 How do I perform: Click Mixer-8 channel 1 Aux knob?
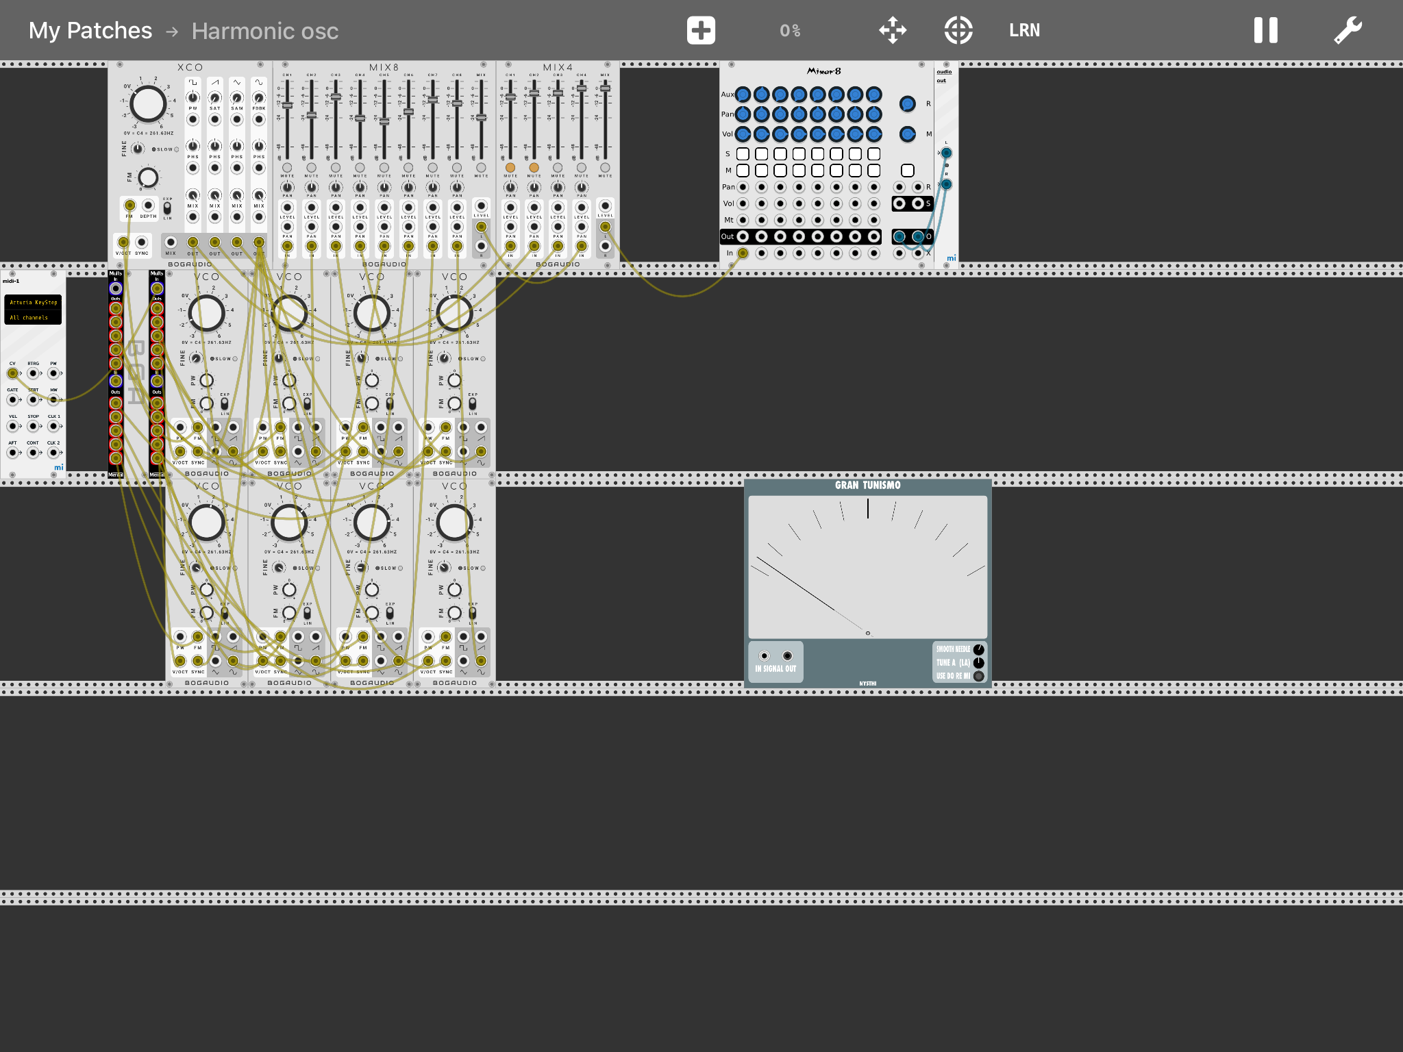coord(743,95)
